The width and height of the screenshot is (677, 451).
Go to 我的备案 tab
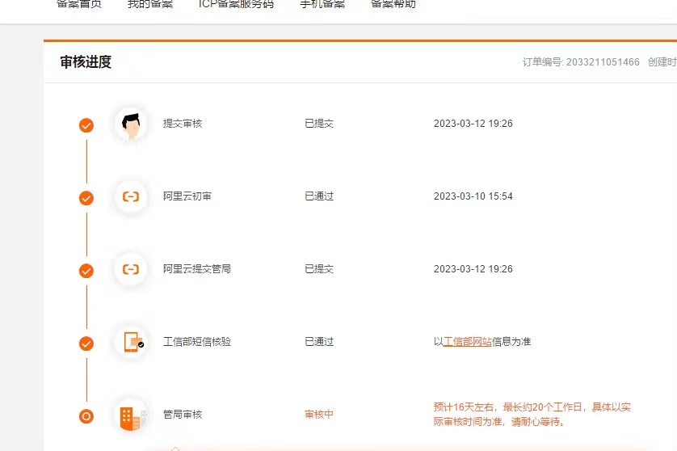[x=150, y=4]
